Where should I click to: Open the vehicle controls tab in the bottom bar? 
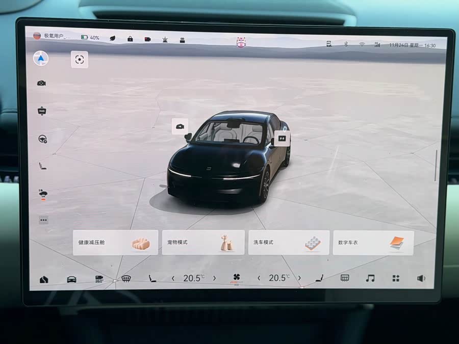pos(72,279)
